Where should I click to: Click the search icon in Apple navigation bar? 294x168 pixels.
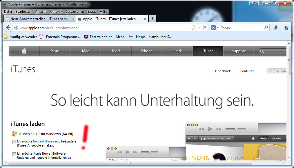(262, 51)
